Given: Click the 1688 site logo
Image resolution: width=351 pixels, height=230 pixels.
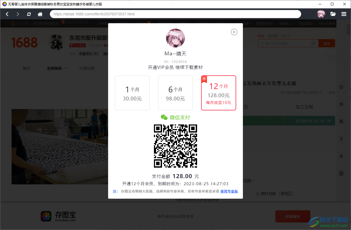Looking at the screenshot, I should (x=25, y=43).
